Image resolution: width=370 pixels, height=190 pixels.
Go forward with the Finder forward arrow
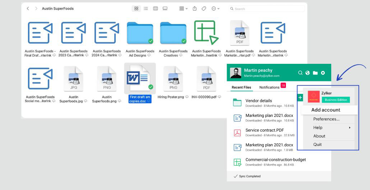click(x=36, y=9)
